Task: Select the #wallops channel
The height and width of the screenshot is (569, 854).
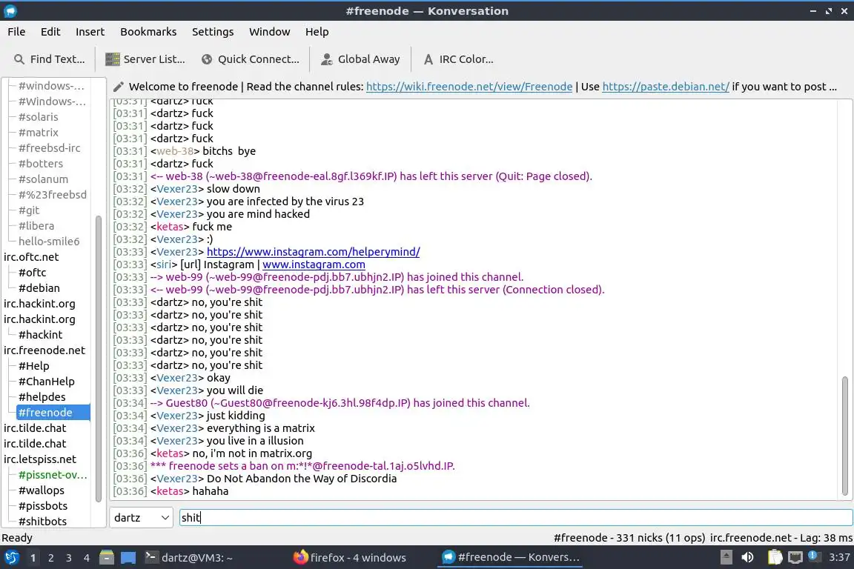Action: pyautogui.click(x=42, y=490)
